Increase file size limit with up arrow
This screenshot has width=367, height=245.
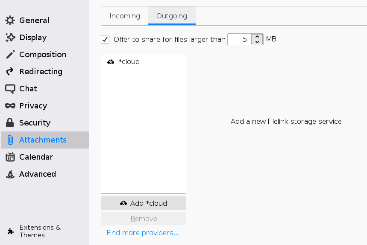(257, 37)
